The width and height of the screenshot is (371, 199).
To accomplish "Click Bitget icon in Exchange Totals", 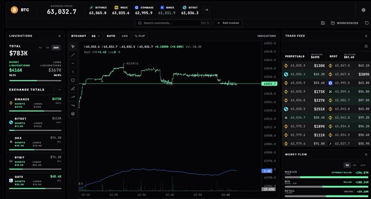I will (11, 122).
